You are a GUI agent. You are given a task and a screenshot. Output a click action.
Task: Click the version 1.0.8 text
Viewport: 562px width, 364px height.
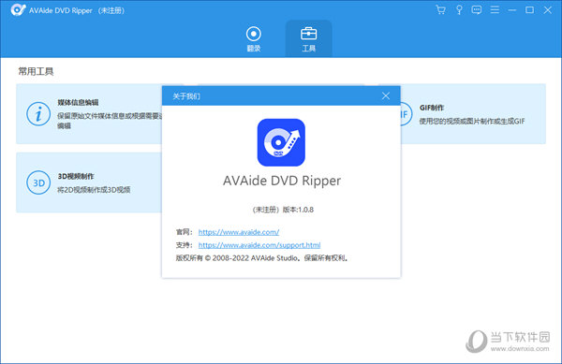[x=298, y=210]
